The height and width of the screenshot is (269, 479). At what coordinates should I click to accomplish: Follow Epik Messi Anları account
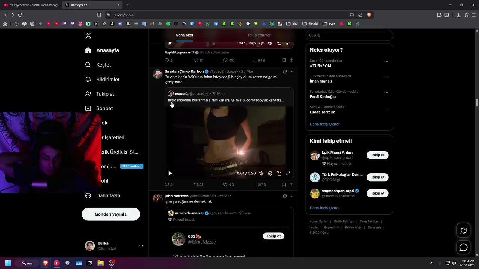pos(378,155)
